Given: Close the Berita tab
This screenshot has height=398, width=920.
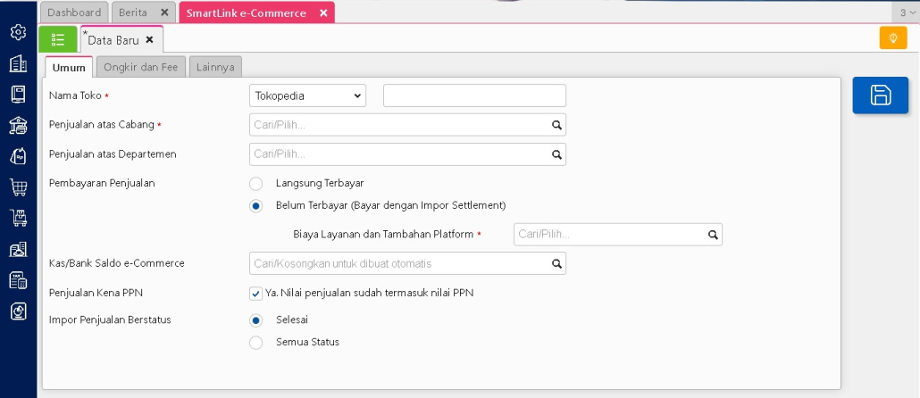Looking at the screenshot, I should coord(163,12).
